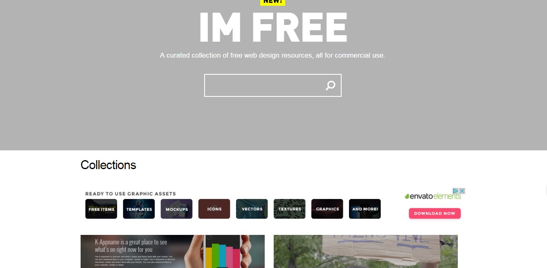Click the IM FREE site title

[273, 28]
